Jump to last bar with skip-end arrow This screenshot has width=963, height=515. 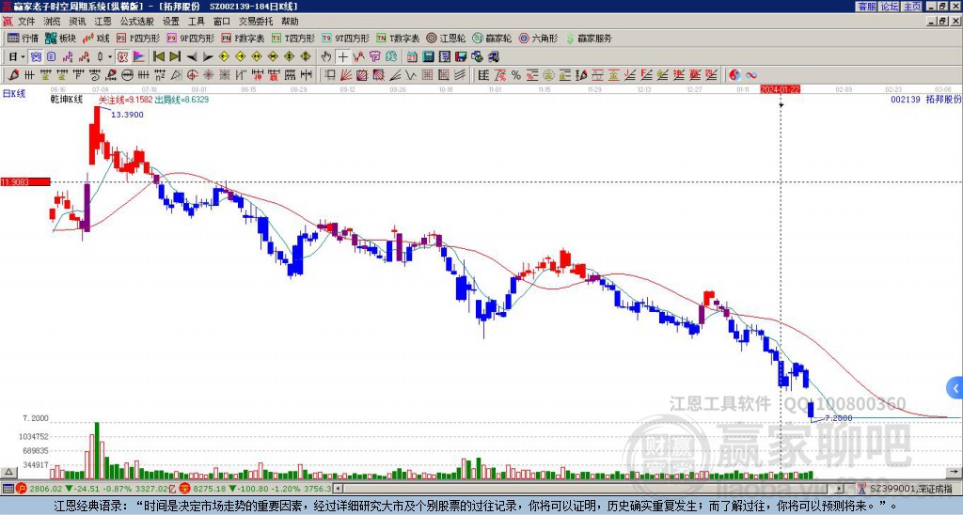click(175, 57)
